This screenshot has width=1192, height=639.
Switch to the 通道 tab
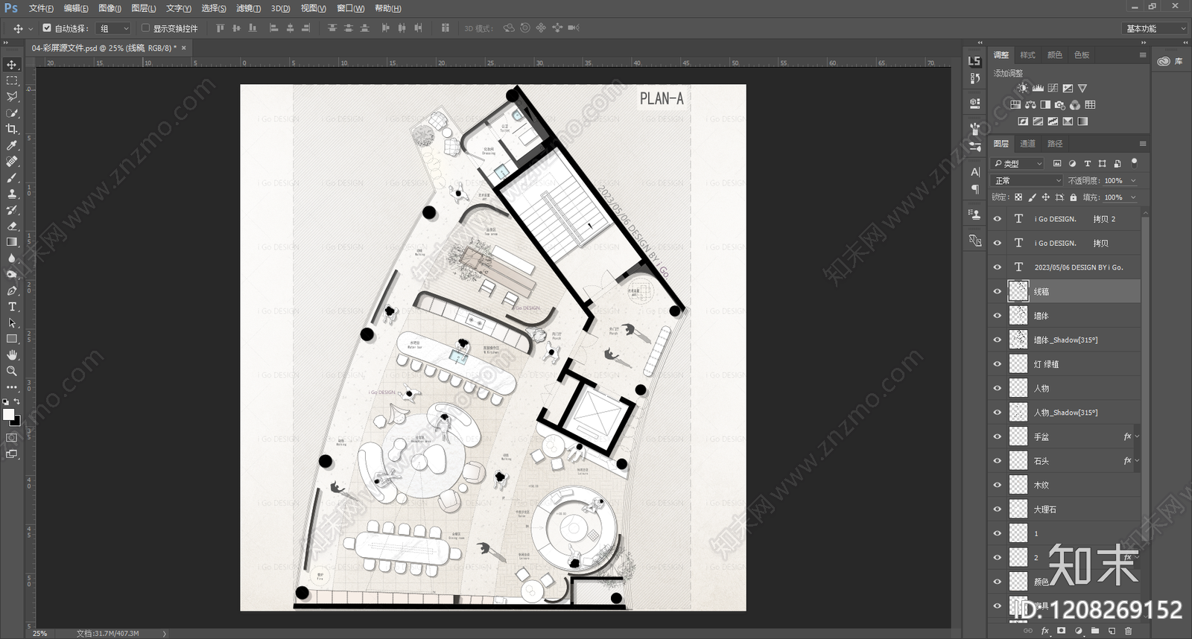tap(1027, 144)
